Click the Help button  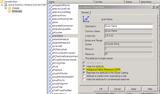tap(150, 89)
